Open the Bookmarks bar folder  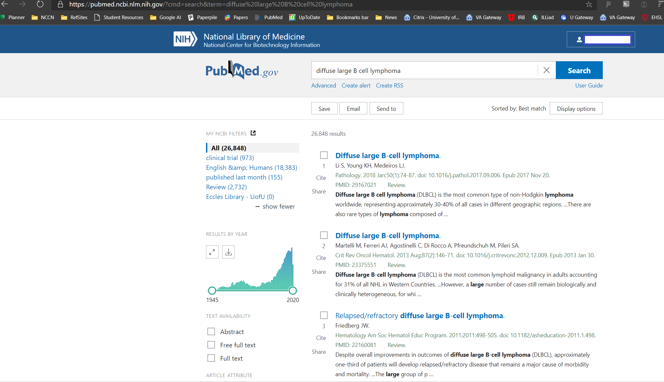[x=348, y=17]
